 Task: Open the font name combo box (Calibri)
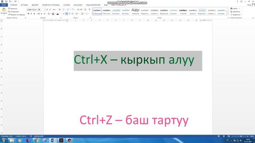(32, 10)
